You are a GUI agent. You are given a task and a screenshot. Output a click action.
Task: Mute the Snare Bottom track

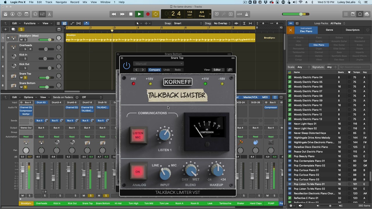click(21, 87)
